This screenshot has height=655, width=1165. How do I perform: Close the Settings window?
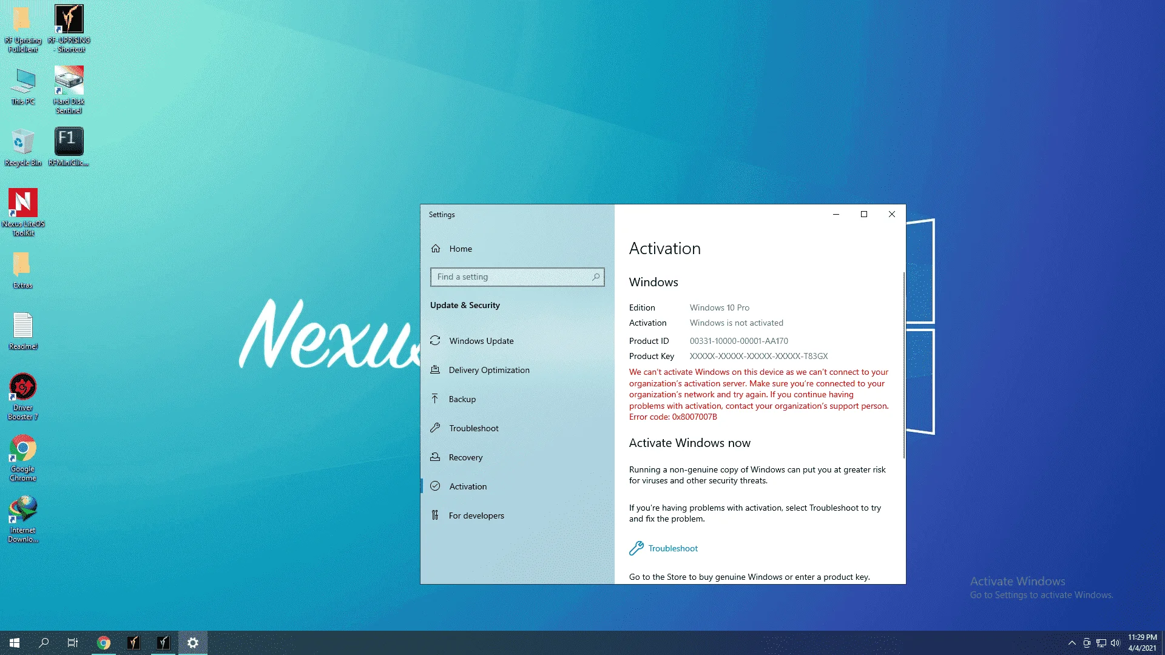point(892,214)
